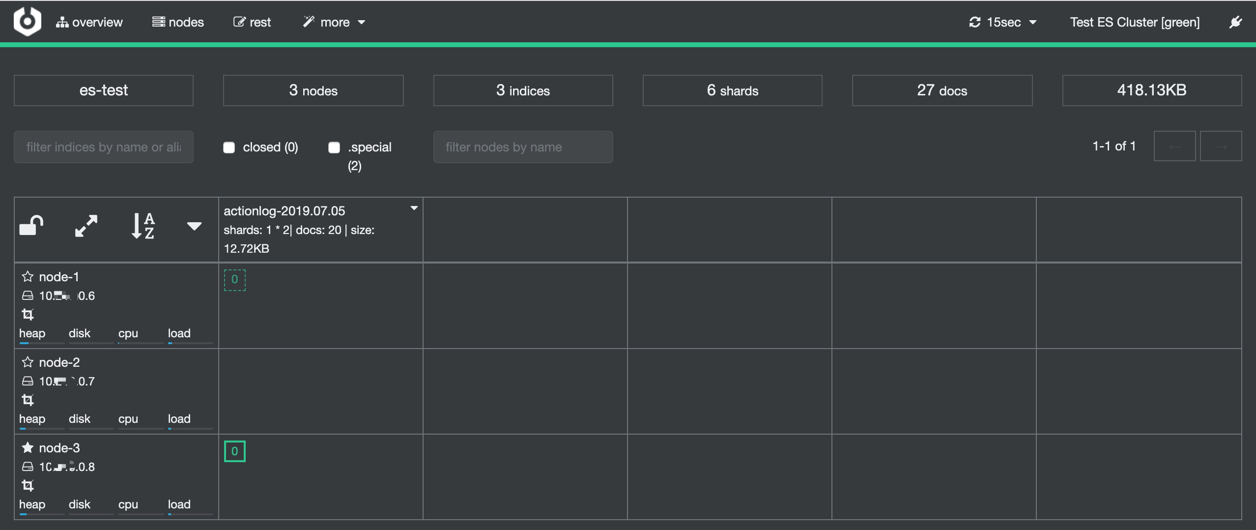
Task: Click node-3 load label
Action: click(179, 504)
